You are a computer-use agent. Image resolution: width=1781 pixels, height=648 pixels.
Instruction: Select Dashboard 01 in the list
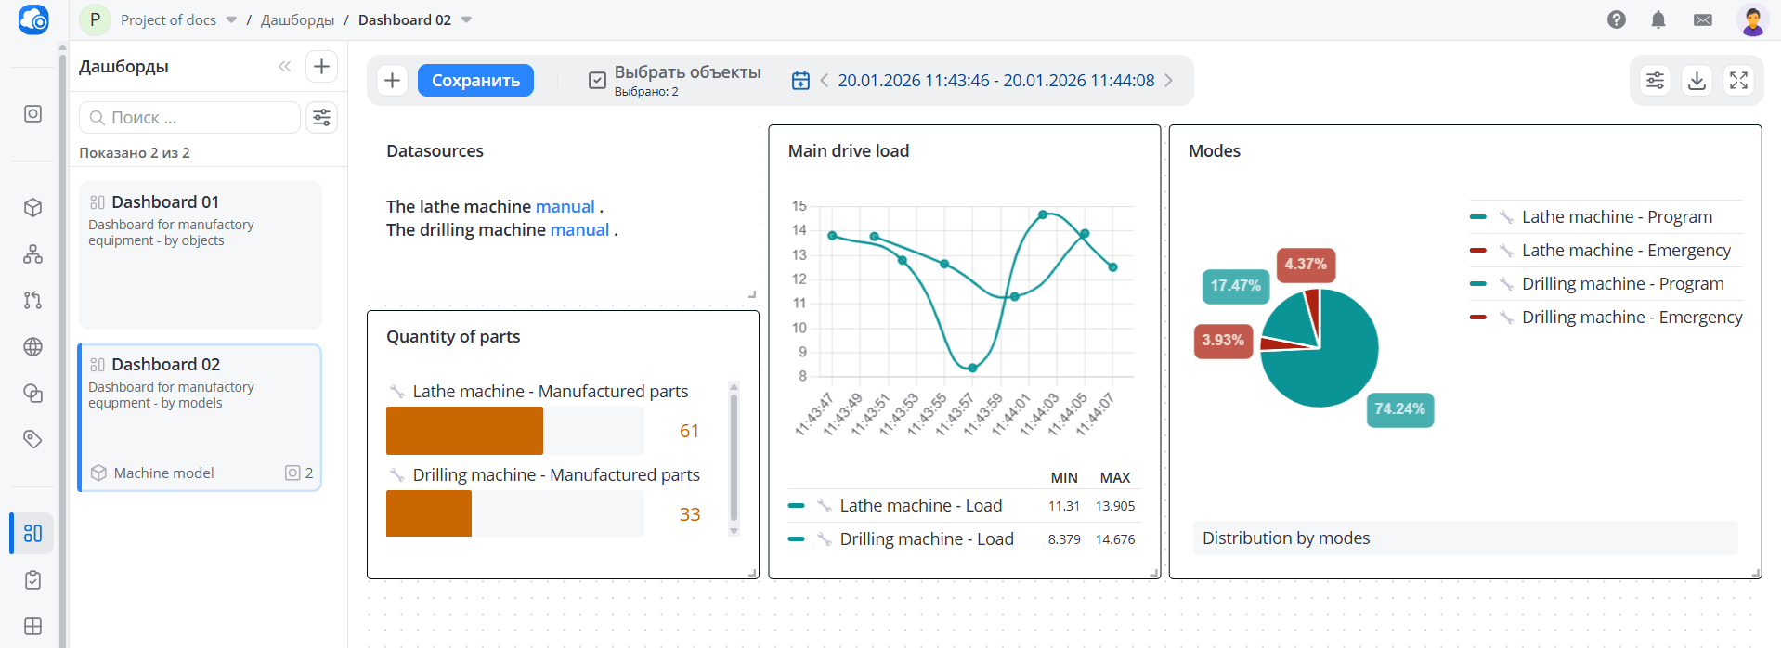pyautogui.click(x=200, y=253)
